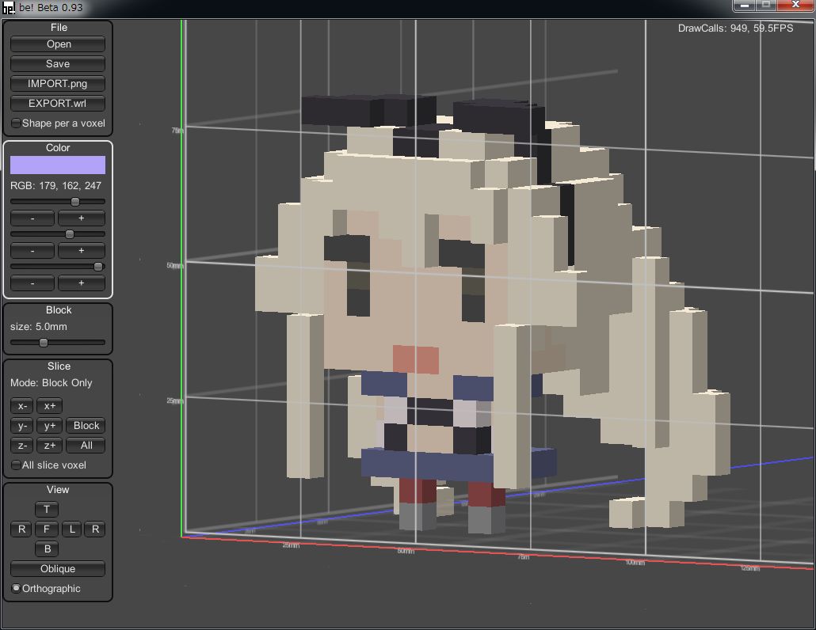This screenshot has width=816, height=630.
Task: Choose the All slice mode button
Action: (x=86, y=446)
